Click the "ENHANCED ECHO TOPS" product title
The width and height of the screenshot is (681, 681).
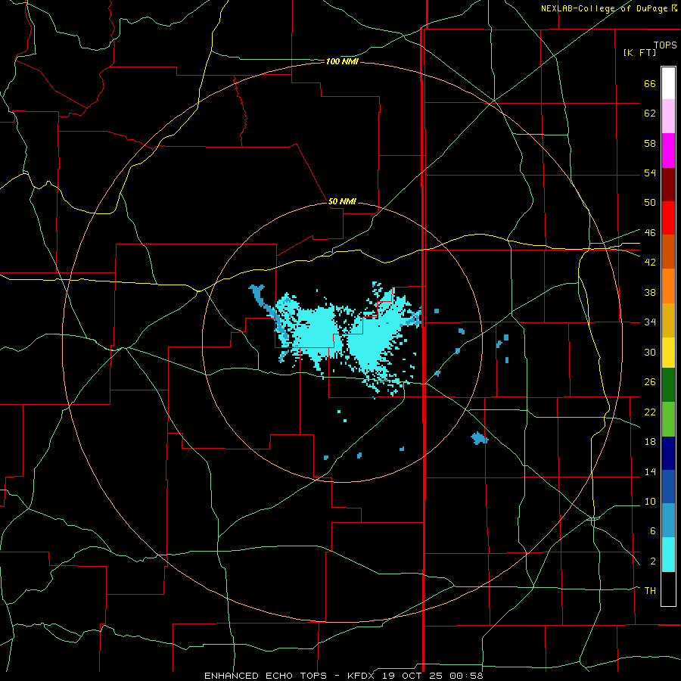point(266,676)
